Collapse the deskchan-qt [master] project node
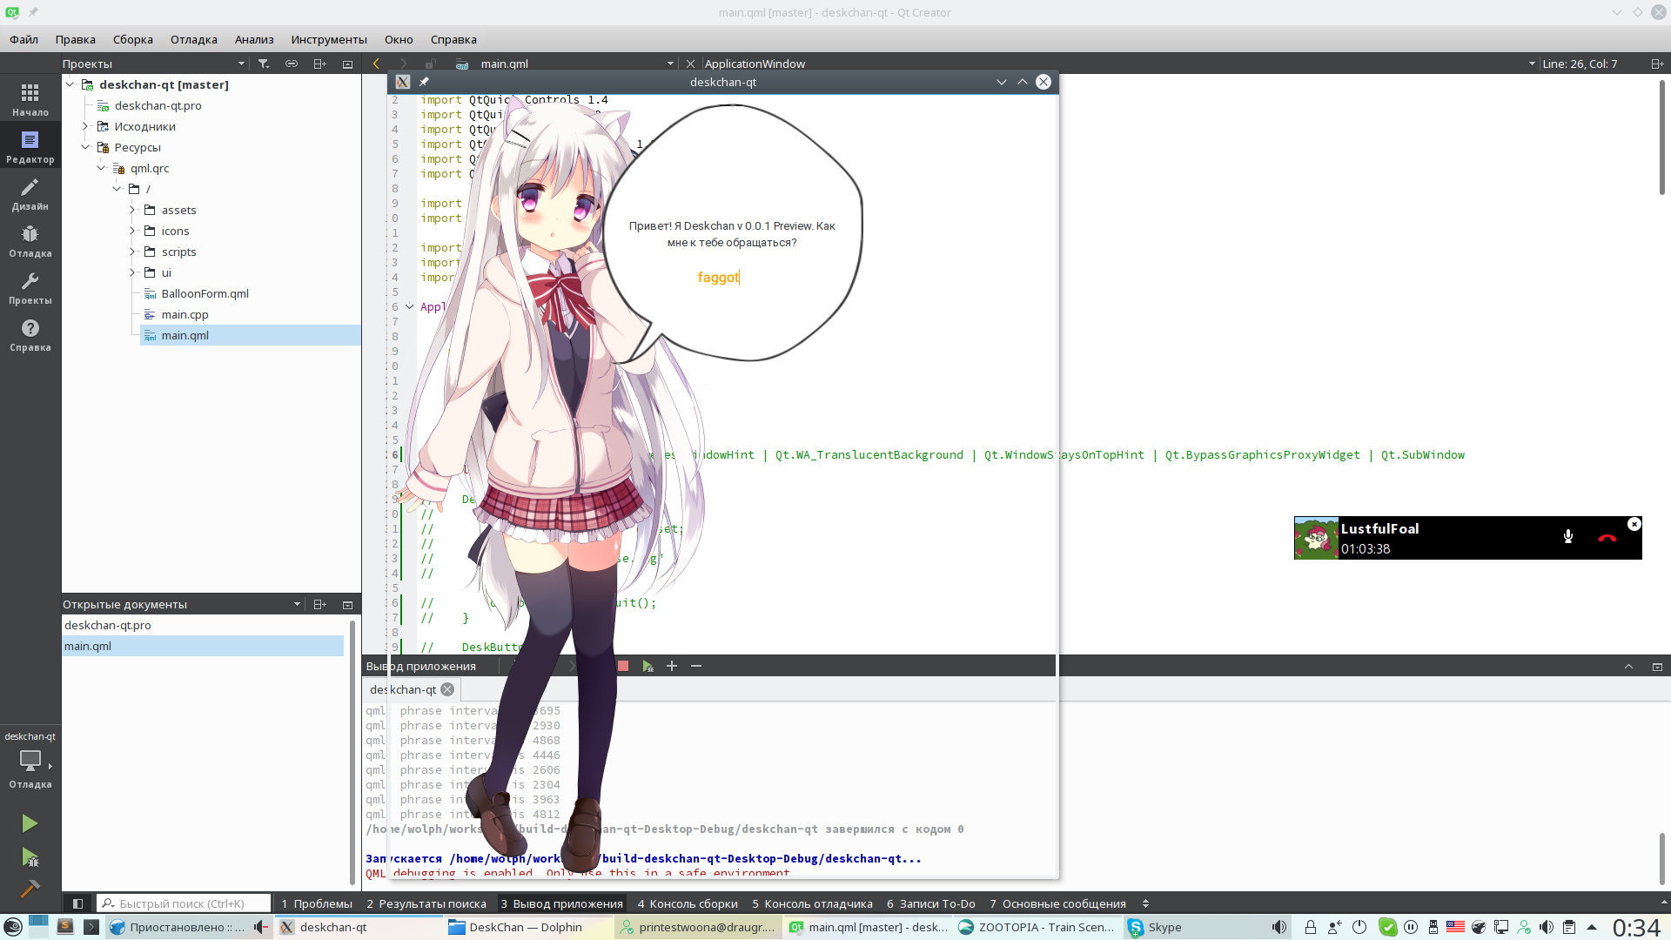Screen dimensions: 1671x940 (70, 84)
